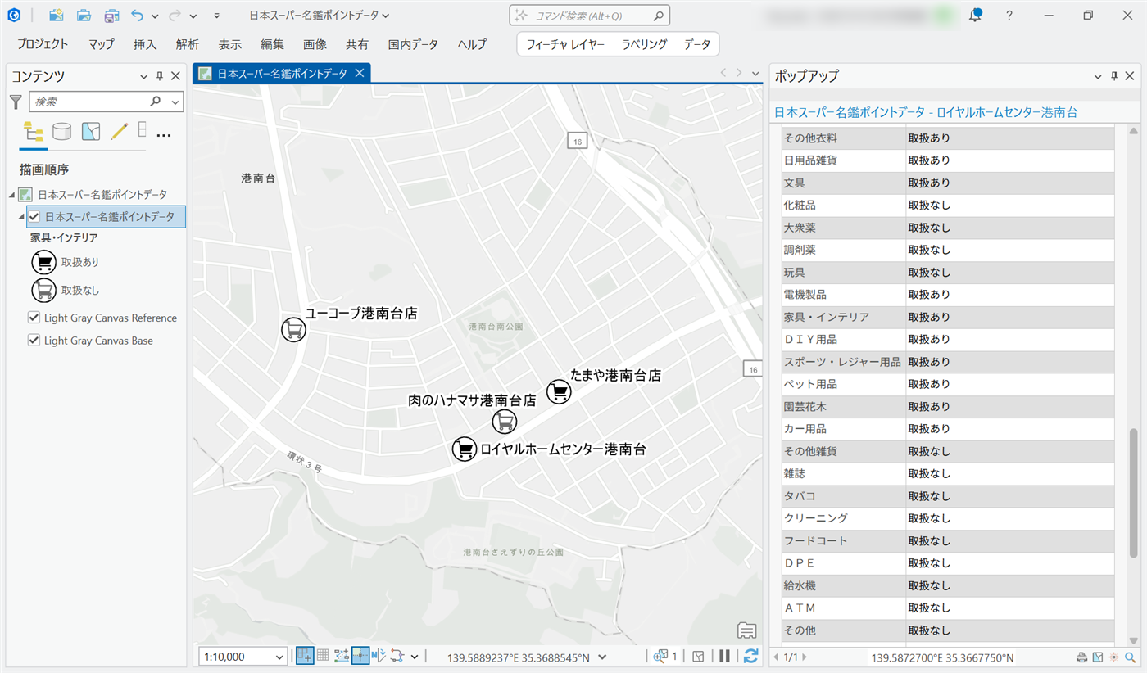
Task: Toggle Light Gray Canvas Reference layer visibility
Action: point(34,318)
